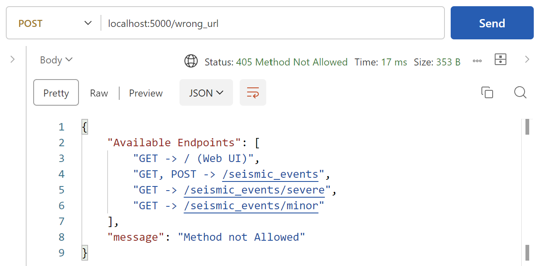Click line number 1 in the gutter

tap(61, 127)
